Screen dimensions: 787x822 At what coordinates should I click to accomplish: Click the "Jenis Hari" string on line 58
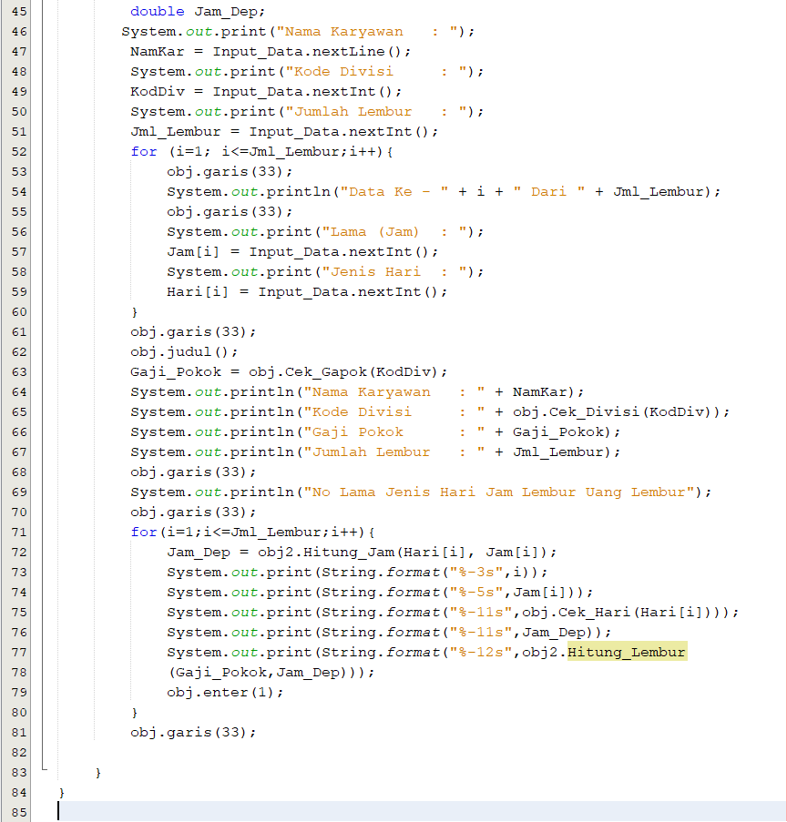[x=394, y=271]
